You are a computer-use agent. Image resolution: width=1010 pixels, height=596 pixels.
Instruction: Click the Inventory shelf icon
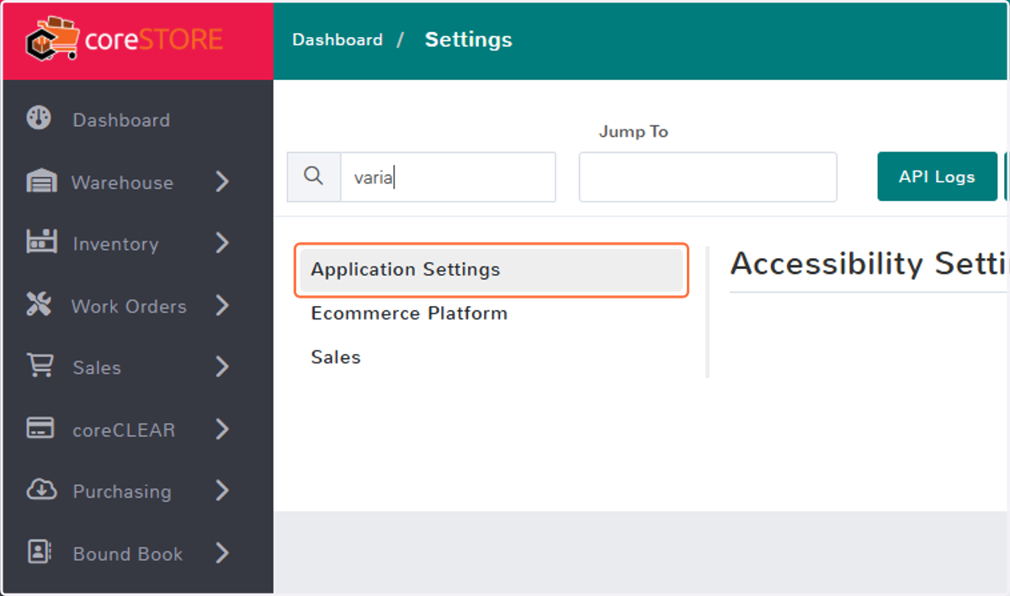[41, 243]
